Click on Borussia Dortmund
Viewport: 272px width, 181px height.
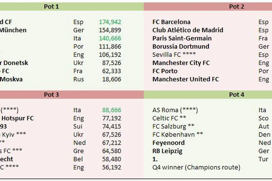tap(181, 47)
